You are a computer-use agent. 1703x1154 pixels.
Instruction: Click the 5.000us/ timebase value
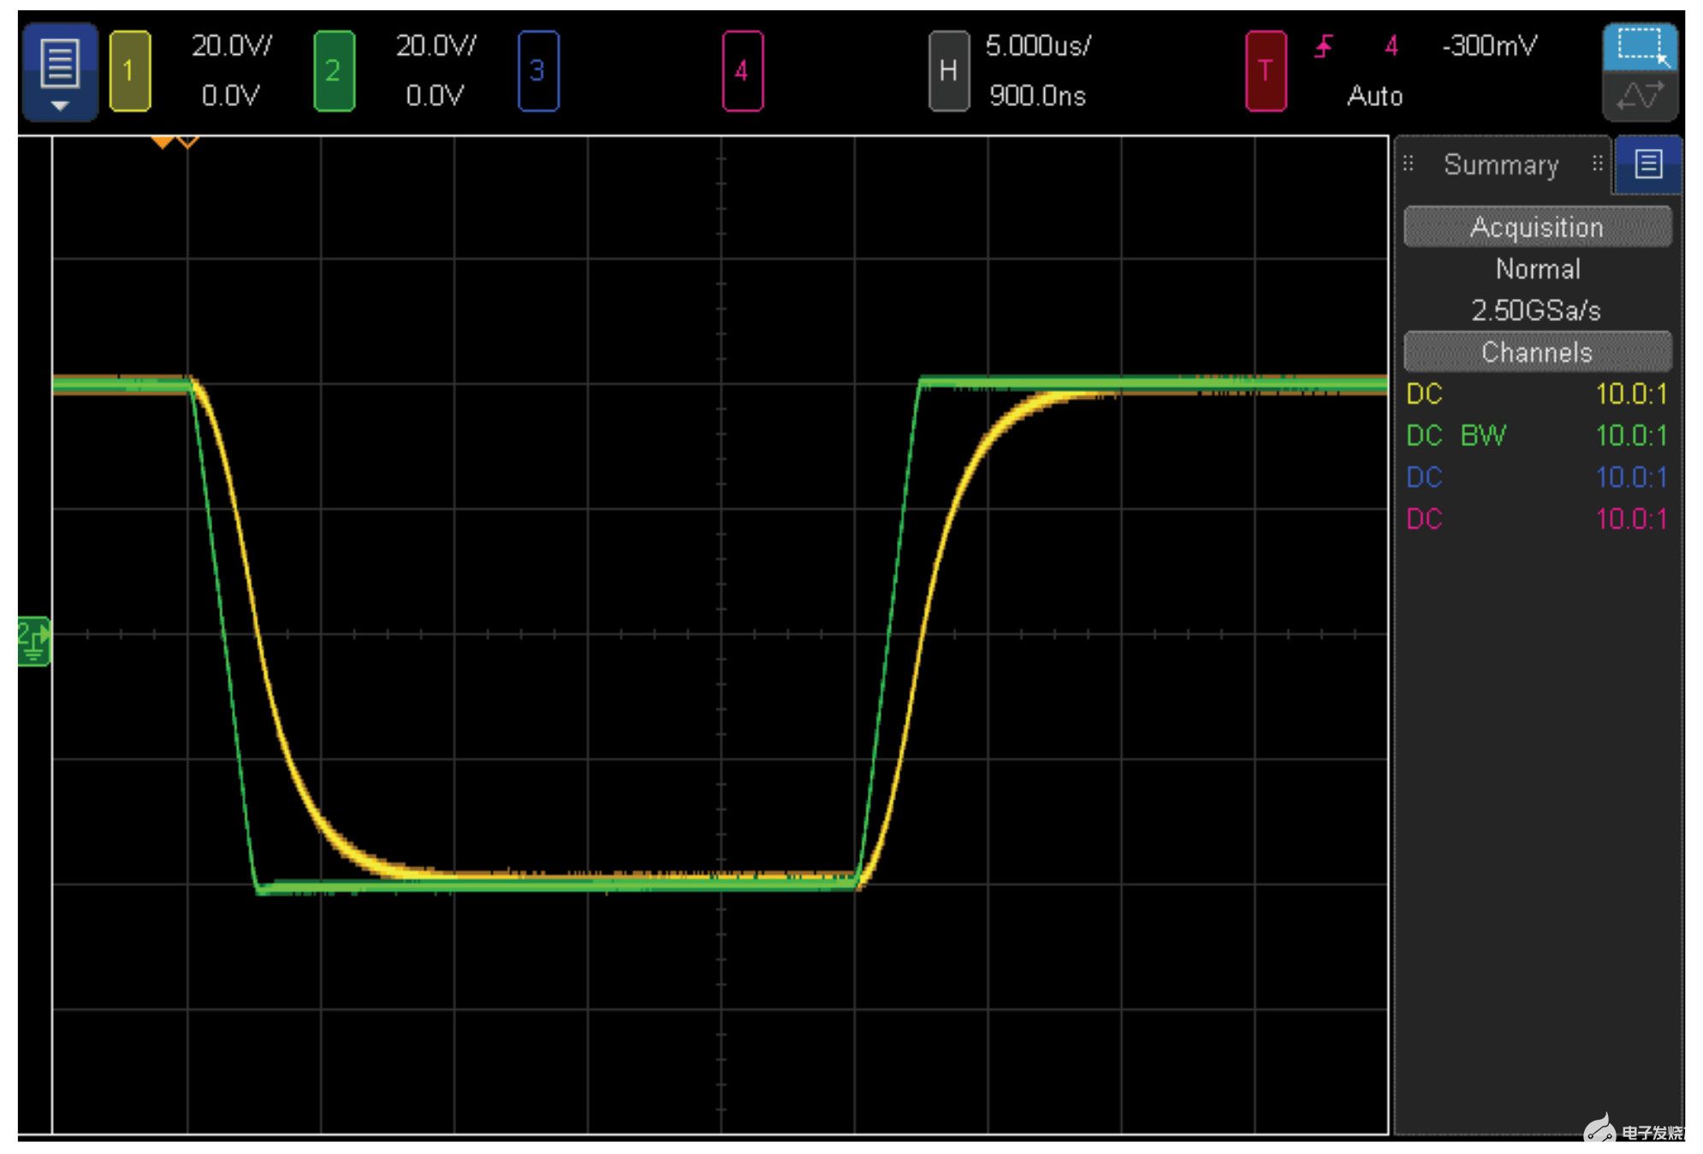click(1038, 45)
